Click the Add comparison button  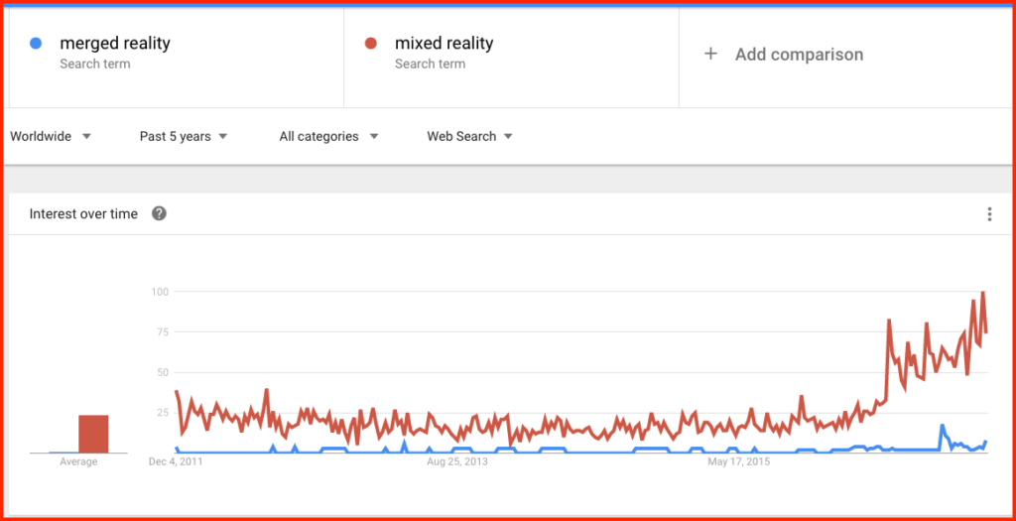pyautogui.click(x=784, y=55)
